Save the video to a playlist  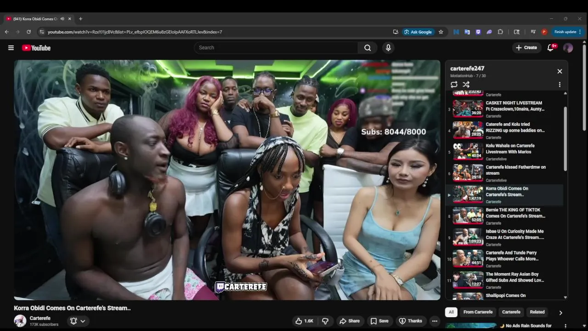[380, 321]
